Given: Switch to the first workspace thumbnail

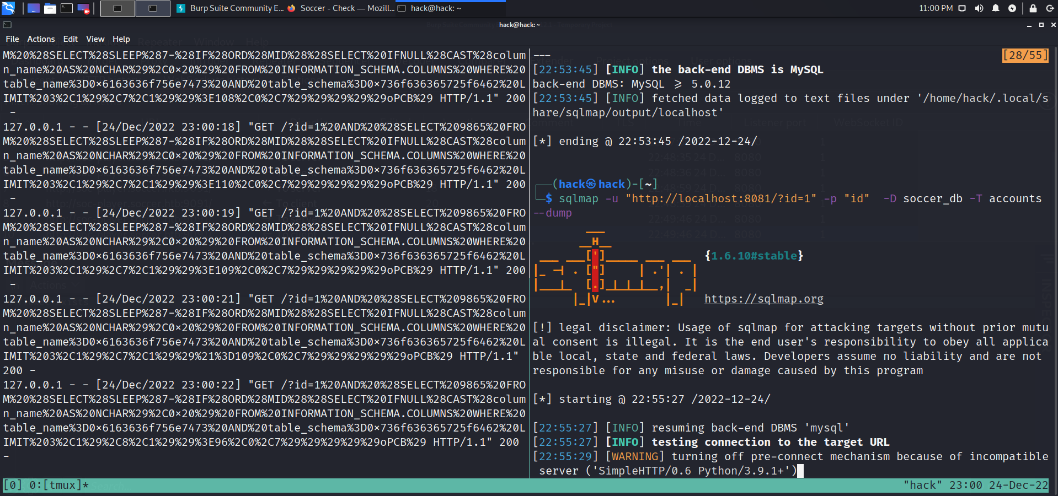Looking at the screenshot, I should pyautogui.click(x=117, y=8).
